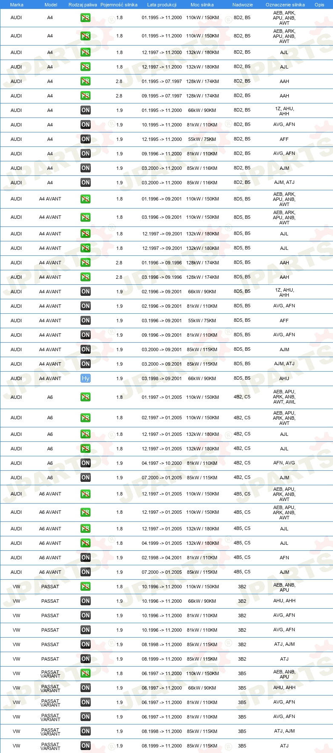Screen dimensions: 333x753
Task: Click ON icon in A4 row dated 09.1996 -> 11.2000
Action: tap(86, 153)
